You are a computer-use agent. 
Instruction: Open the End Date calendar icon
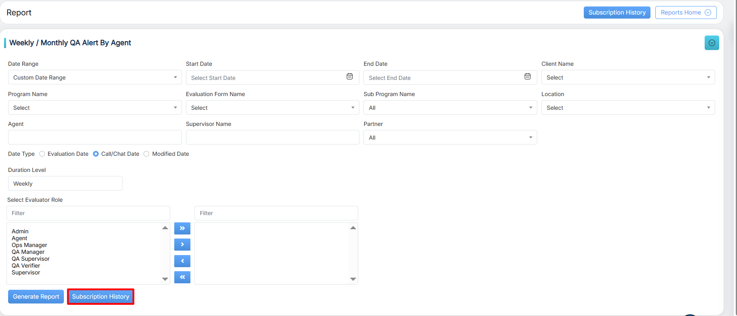coord(528,77)
